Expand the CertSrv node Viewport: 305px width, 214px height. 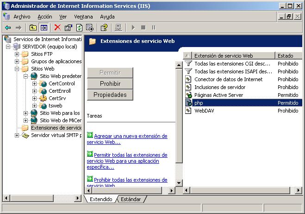[34, 98]
